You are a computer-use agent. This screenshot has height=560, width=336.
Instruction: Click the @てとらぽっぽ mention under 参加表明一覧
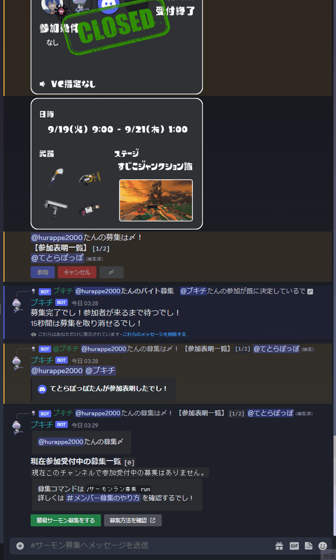(58, 258)
